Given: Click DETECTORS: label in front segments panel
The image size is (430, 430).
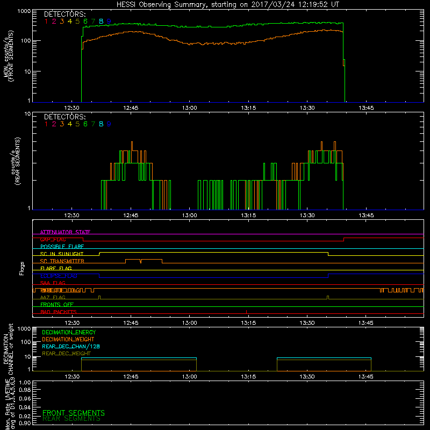Looking at the screenshot, I should [65, 14].
